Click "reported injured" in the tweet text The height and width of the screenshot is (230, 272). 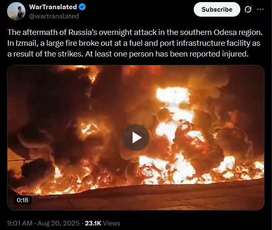point(219,54)
